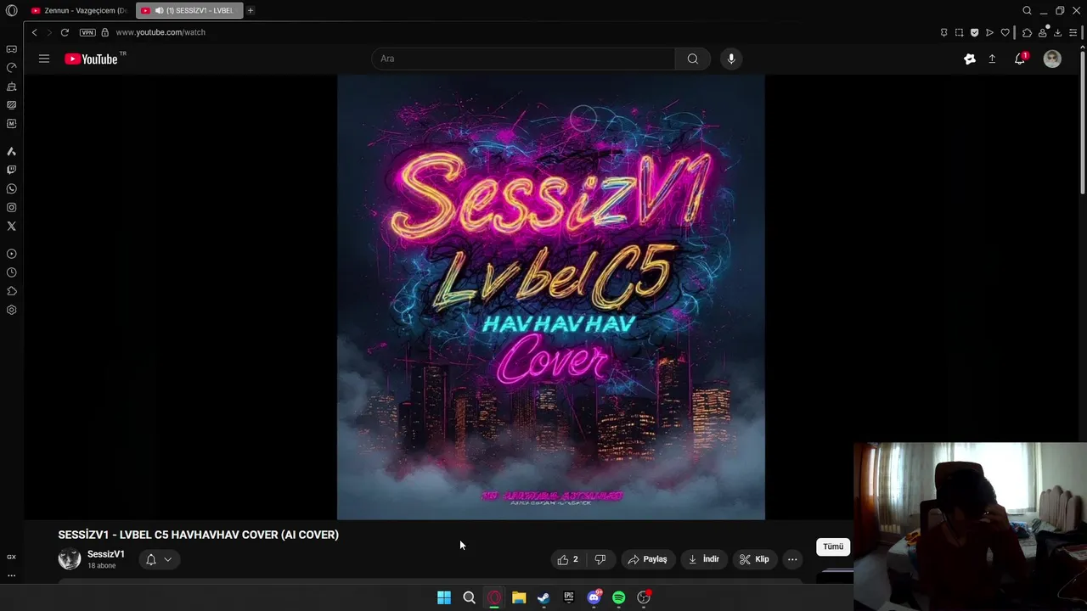
Task: Go back with the back arrow
Action: 34,32
